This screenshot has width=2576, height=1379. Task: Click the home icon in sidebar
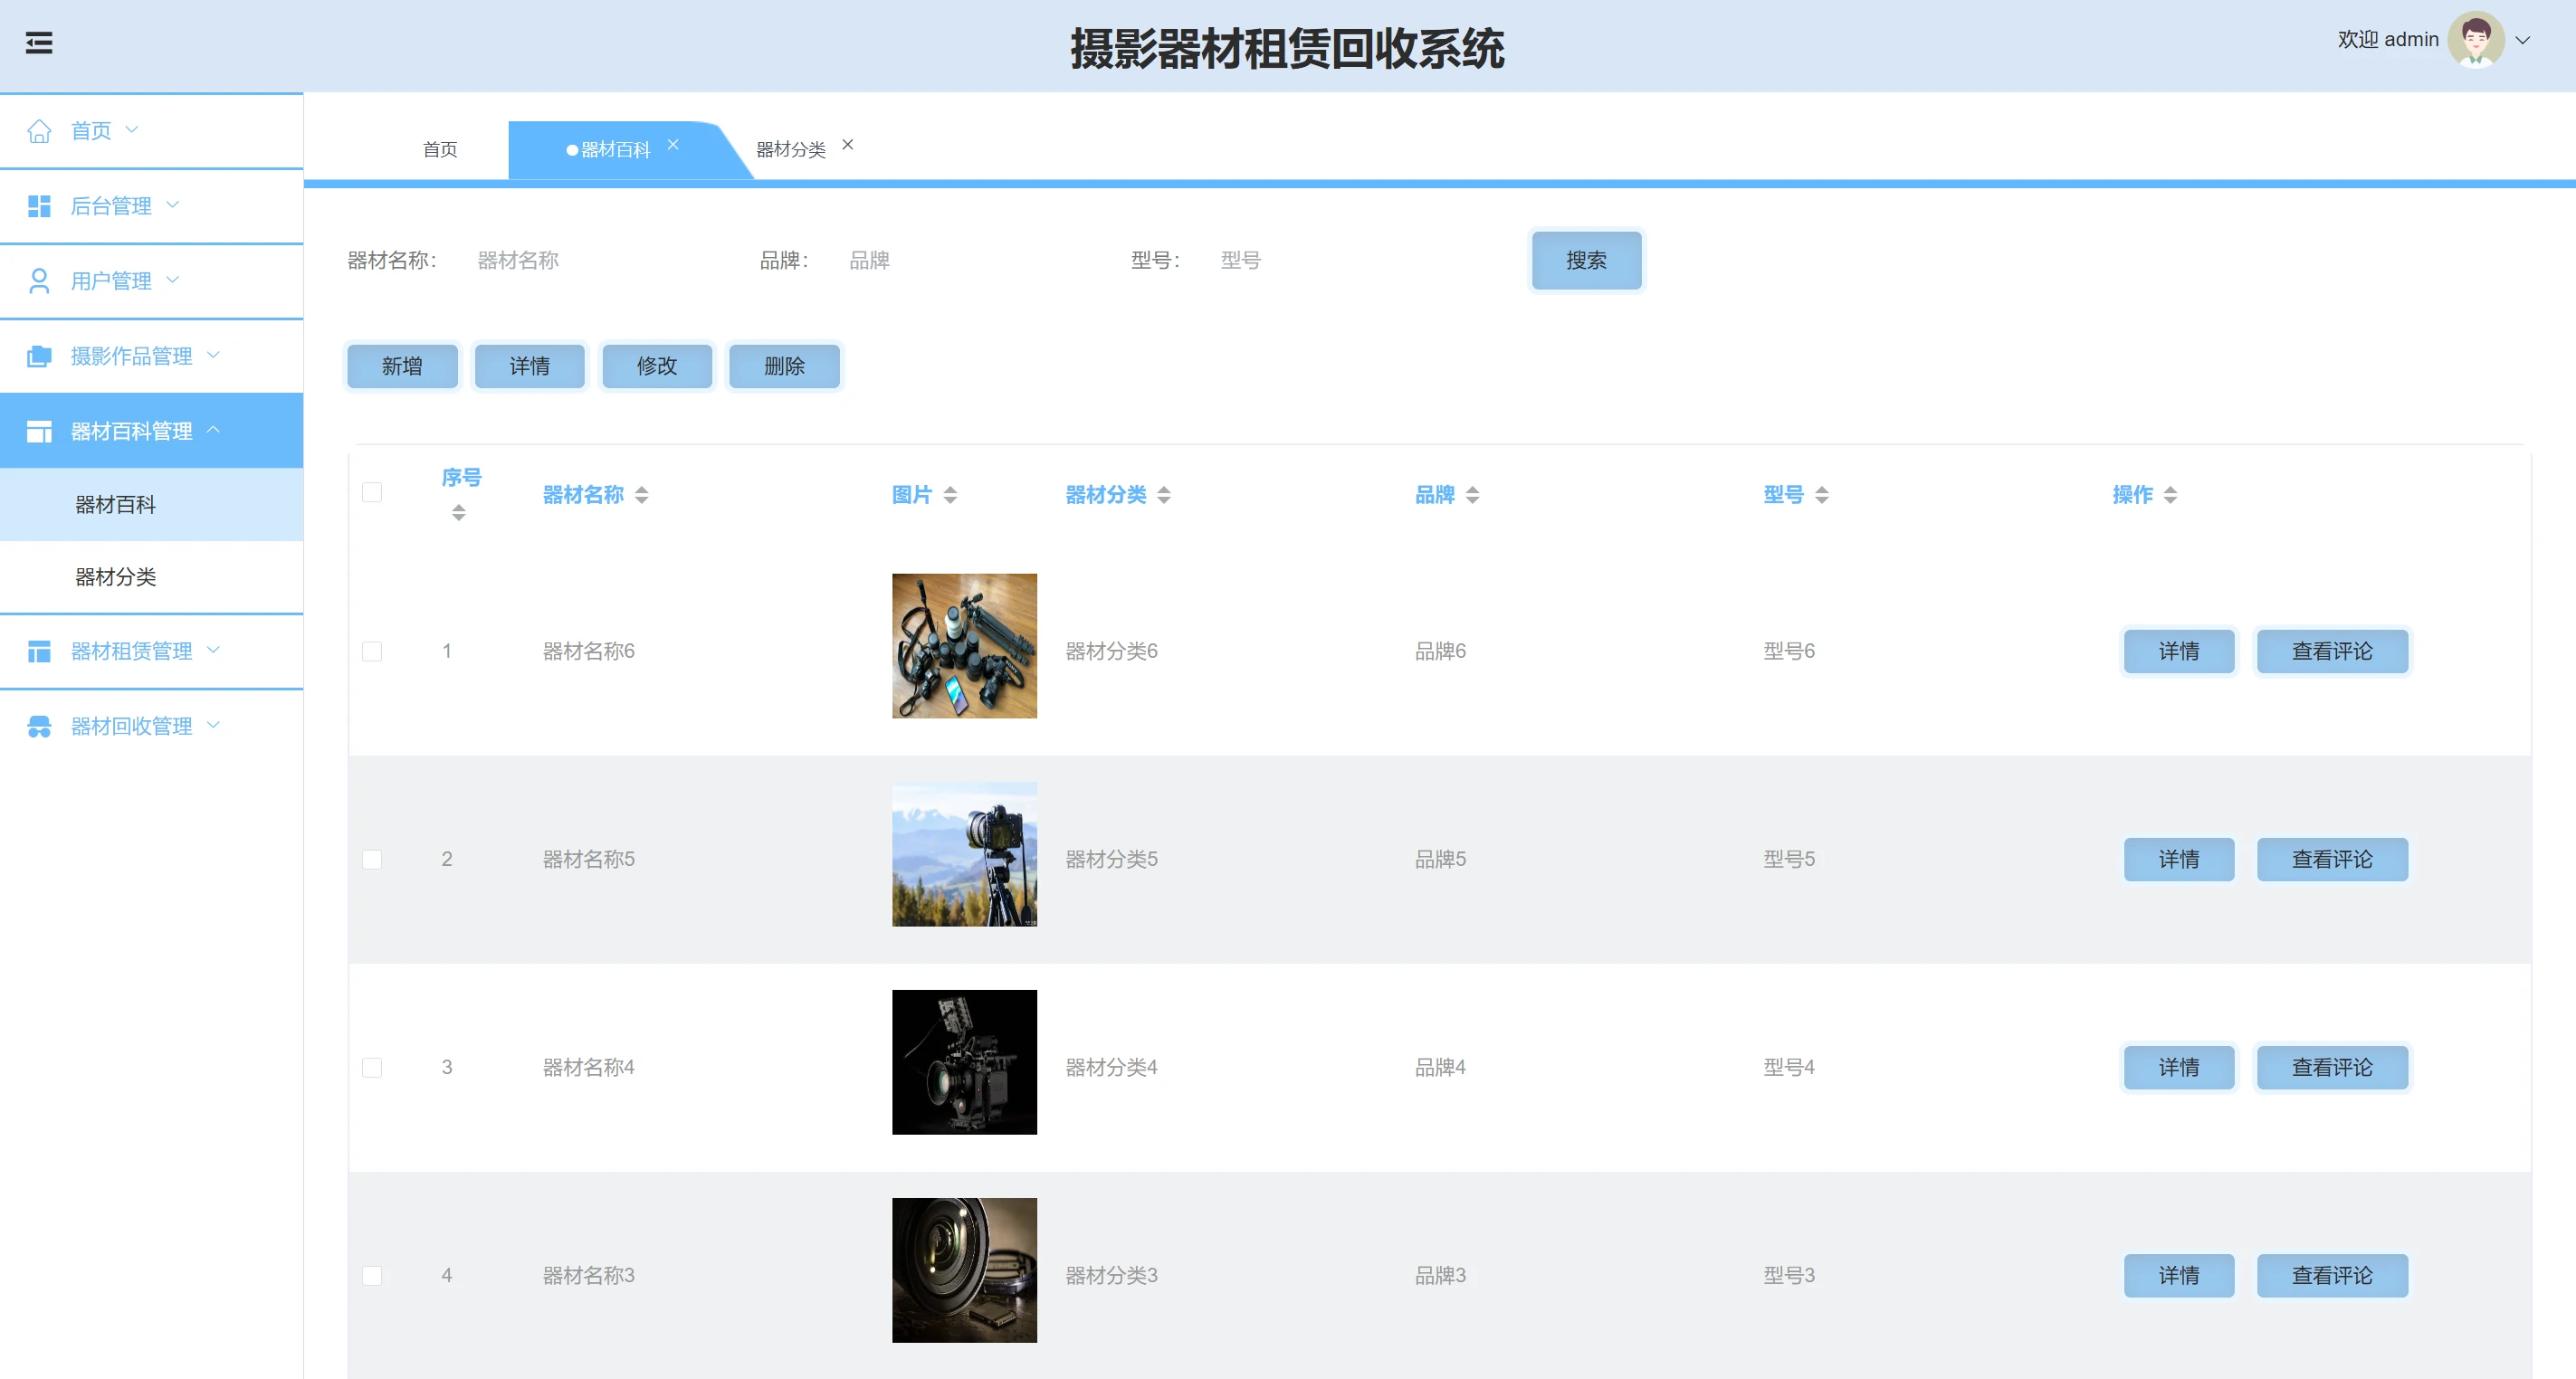point(39,131)
